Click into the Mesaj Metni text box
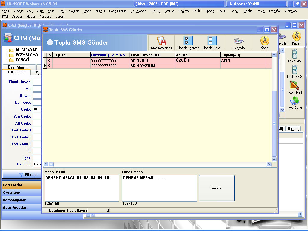This screenshot has height=231, width=308. [82, 188]
